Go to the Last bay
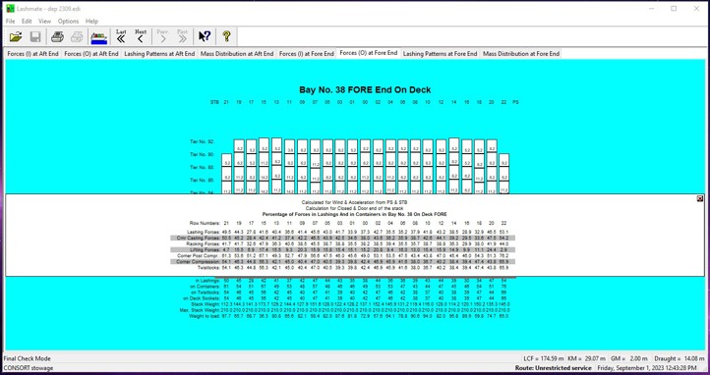This screenshot has height=375, width=710. tap(121, 36)
